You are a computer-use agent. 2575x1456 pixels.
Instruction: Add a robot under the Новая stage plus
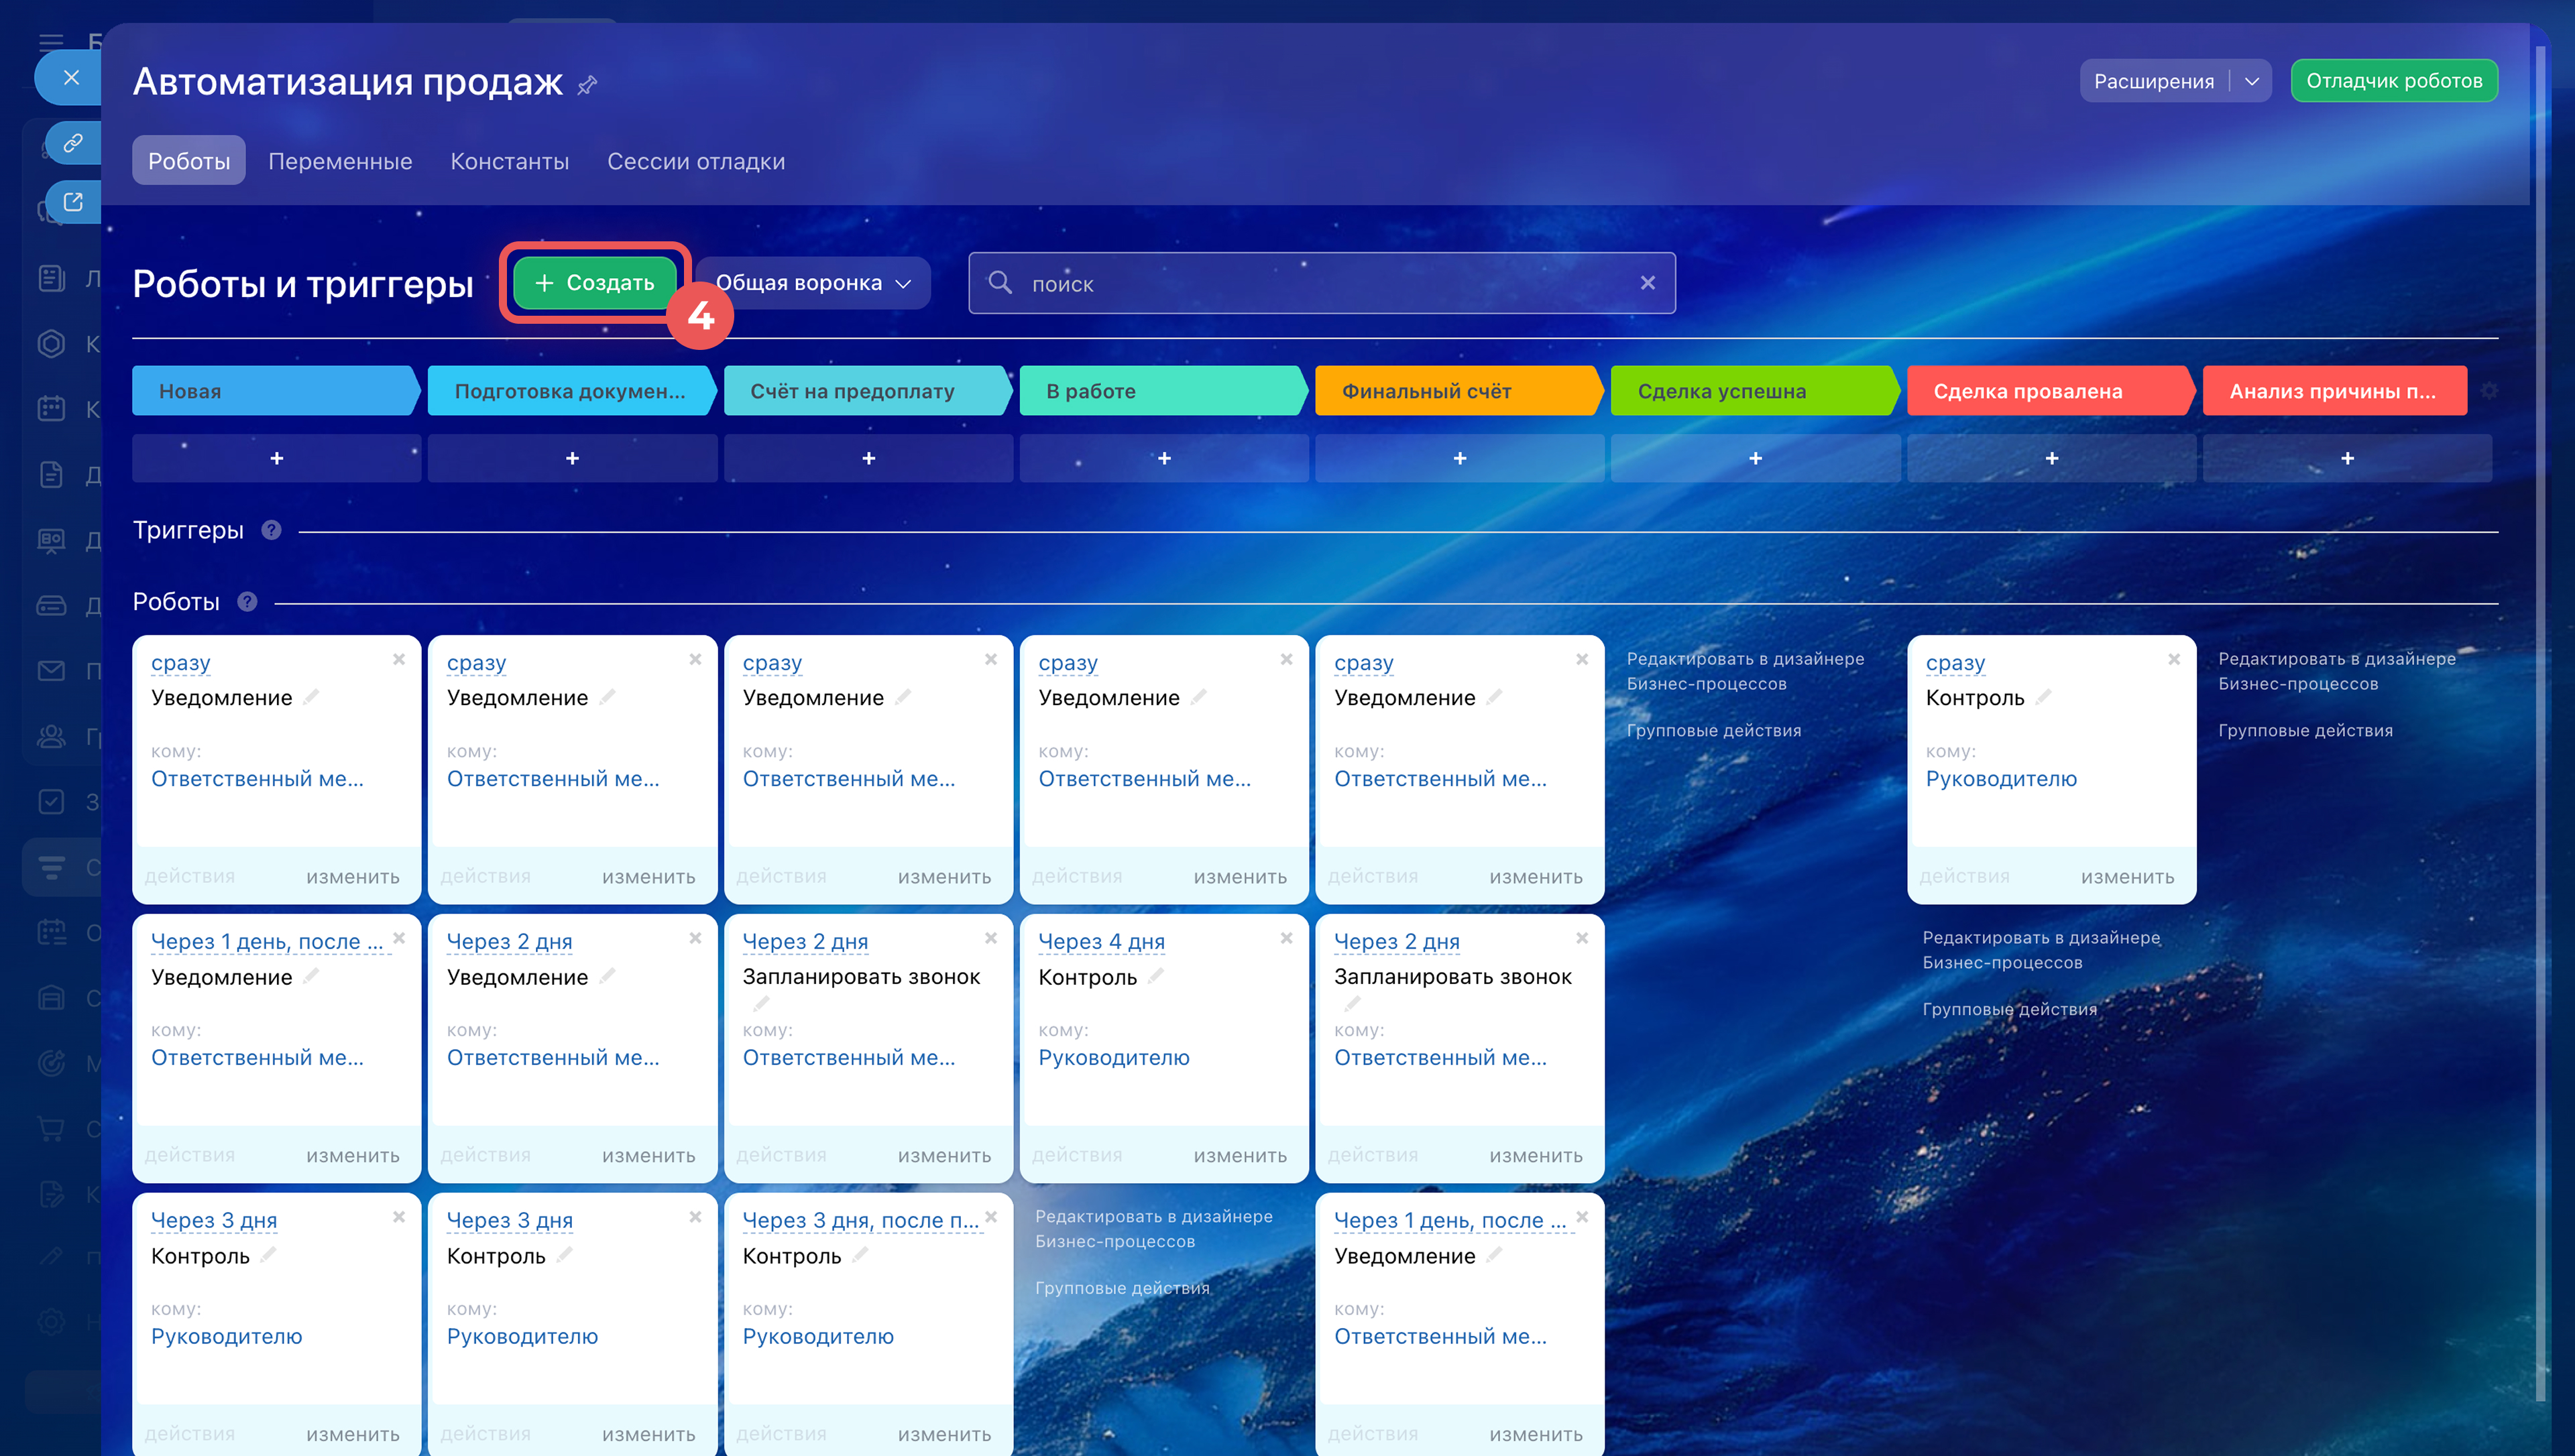click(277, 458)
